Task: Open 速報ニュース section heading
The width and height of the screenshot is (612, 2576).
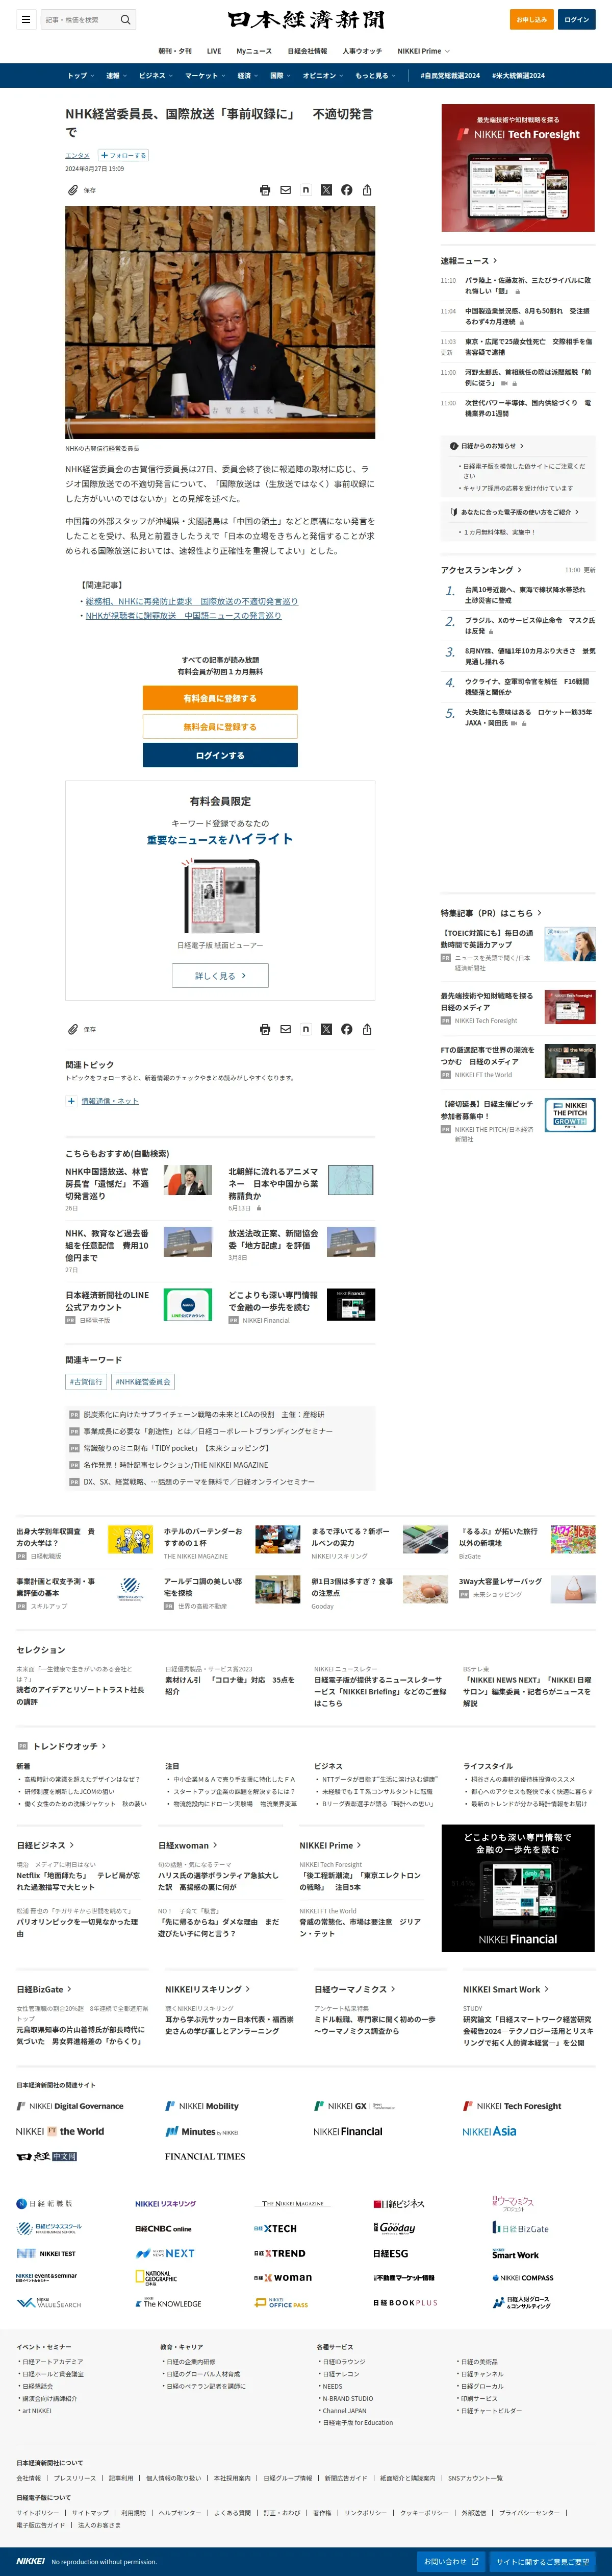Action: pos(468,261)
